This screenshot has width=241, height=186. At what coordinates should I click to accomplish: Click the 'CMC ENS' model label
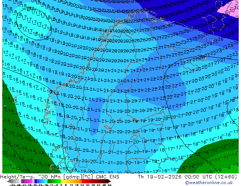pos(108,177)
